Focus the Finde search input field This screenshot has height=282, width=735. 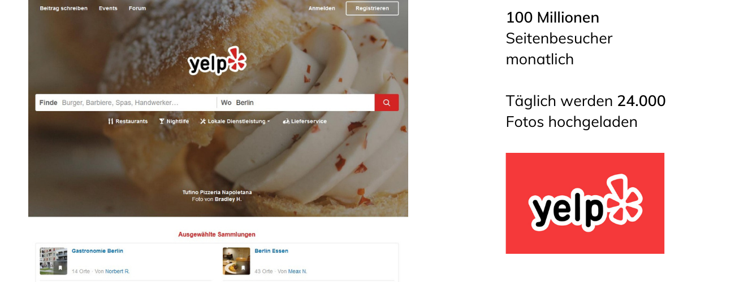click(126, 103)
